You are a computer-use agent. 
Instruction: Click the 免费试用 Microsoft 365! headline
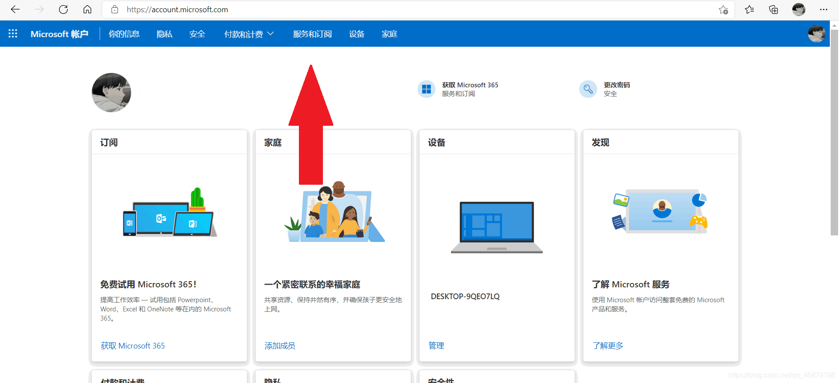(x=148, y=284)
